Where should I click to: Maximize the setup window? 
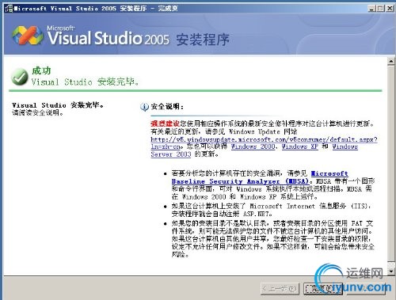380,8
